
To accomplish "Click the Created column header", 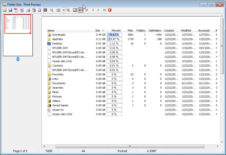I will 169,31.
